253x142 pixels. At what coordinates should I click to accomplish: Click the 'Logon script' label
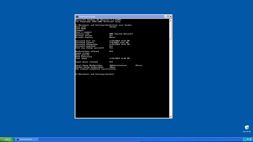coord(82,53)
